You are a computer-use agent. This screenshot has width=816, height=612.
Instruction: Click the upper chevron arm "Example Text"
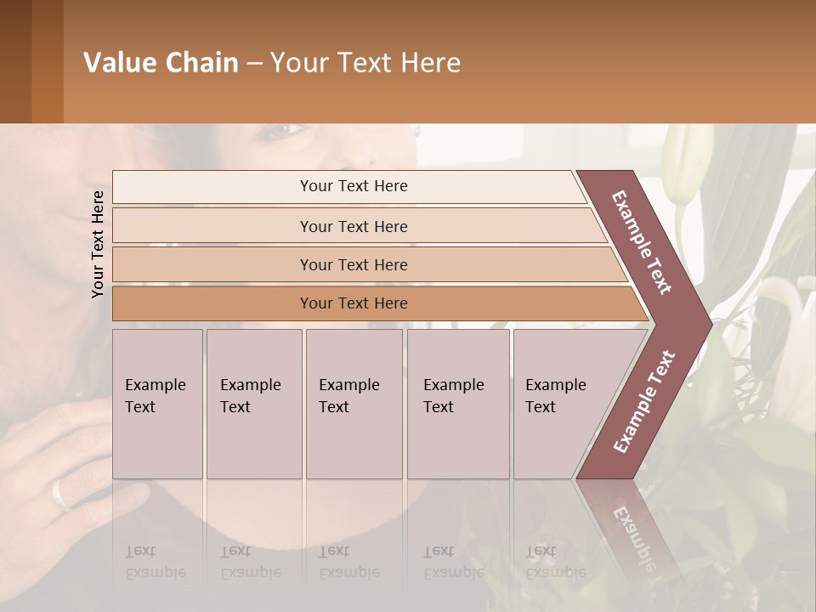(643, 242)
